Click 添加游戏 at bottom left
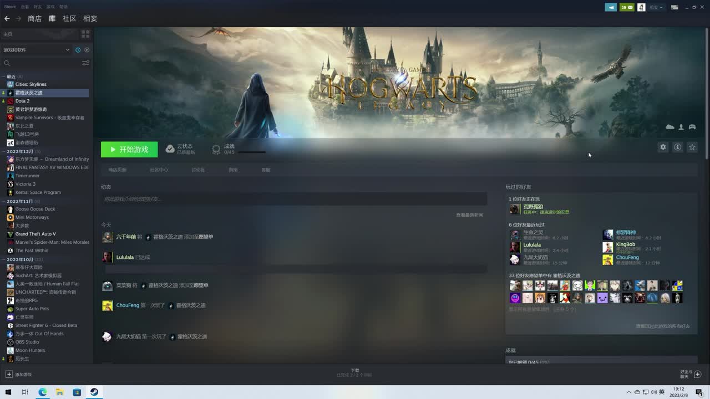 pyautogui.click(x=23, y=375)
